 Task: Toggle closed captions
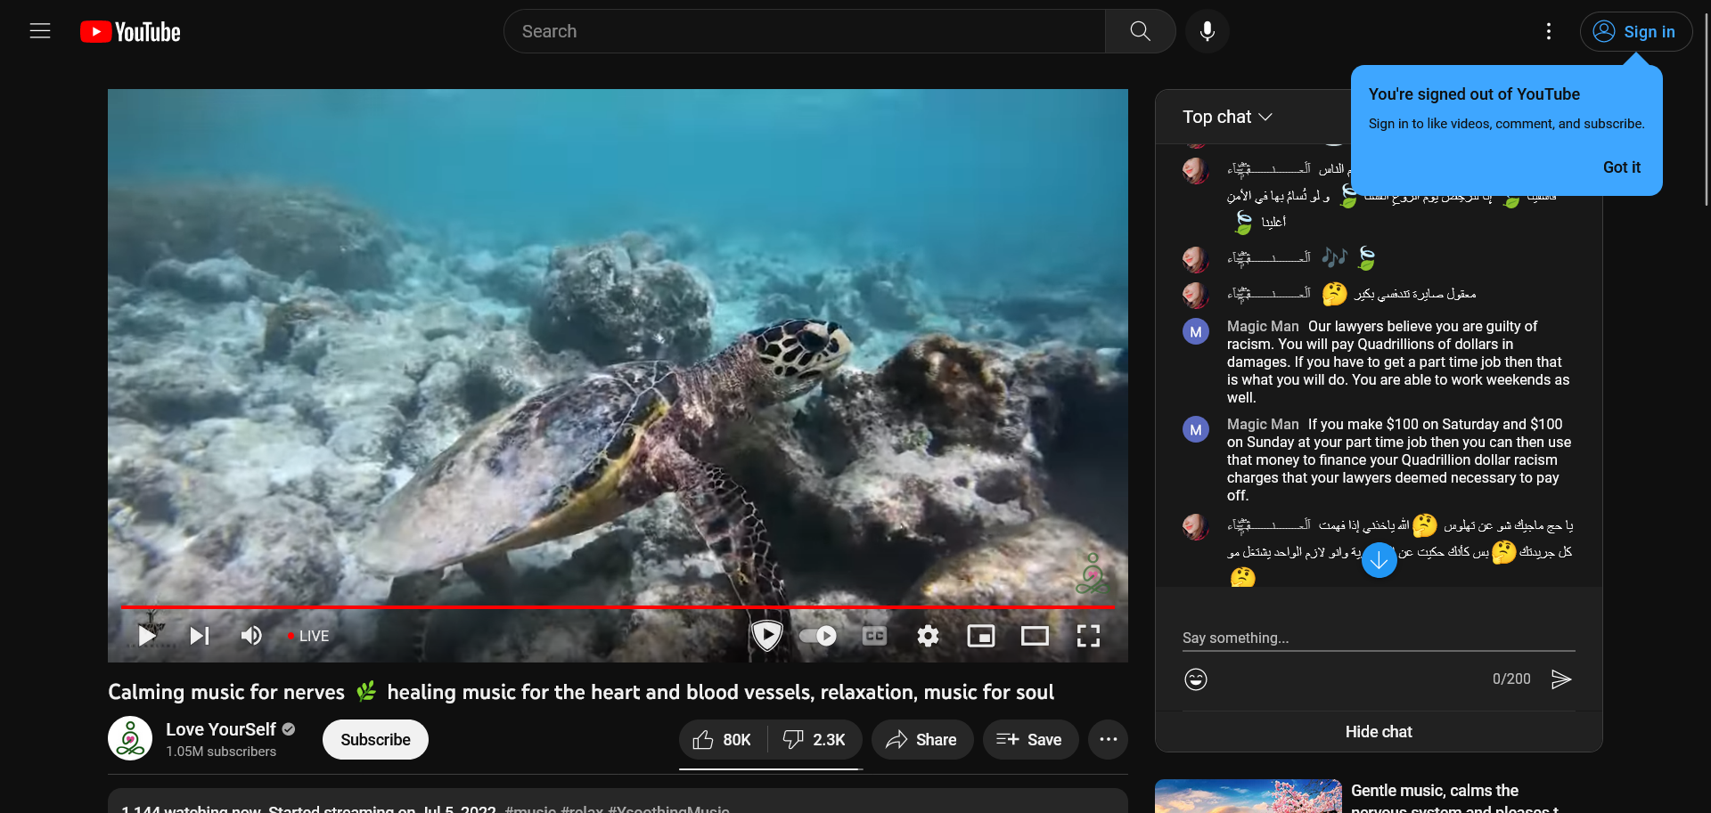[874, 636]
